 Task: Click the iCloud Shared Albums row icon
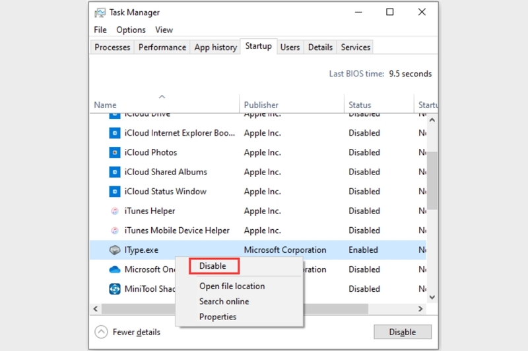115,172
